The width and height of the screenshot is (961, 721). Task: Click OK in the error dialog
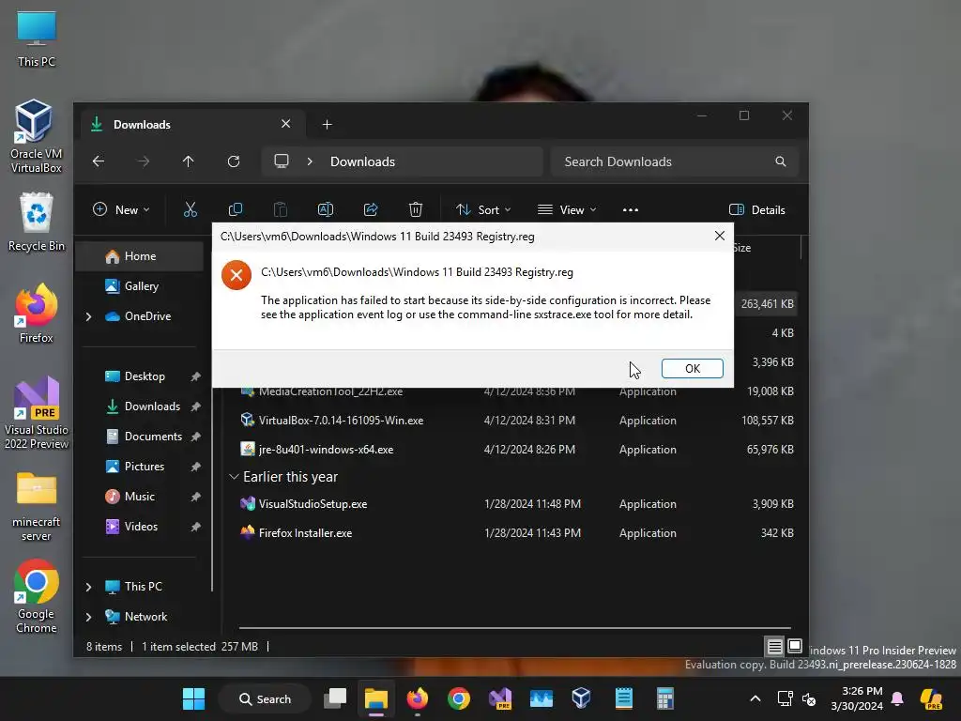(x=692, y=368)
